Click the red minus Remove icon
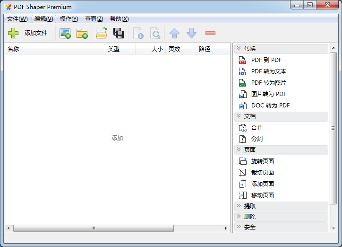Screen dimensions: 342x247 click(210, 33)
